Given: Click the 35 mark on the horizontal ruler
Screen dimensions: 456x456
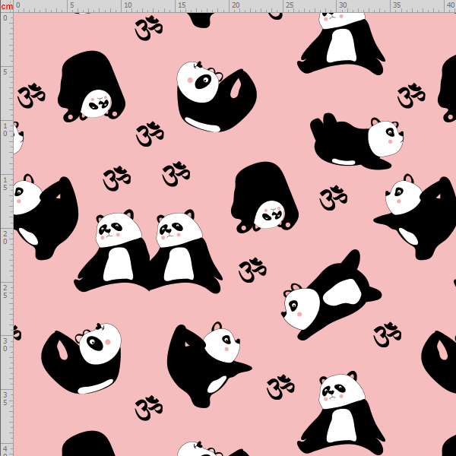Looking at the screenshot, I should click(x=397, y=5).
